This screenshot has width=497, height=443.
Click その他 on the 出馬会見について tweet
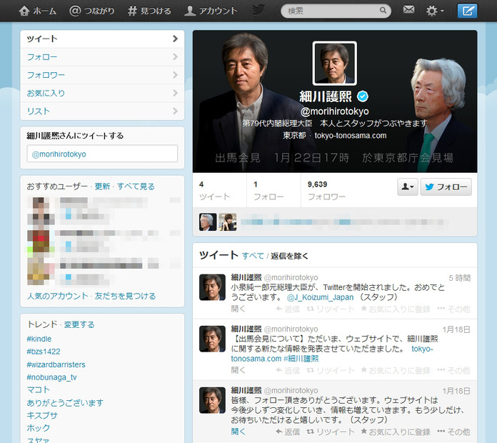pos(453,370)
